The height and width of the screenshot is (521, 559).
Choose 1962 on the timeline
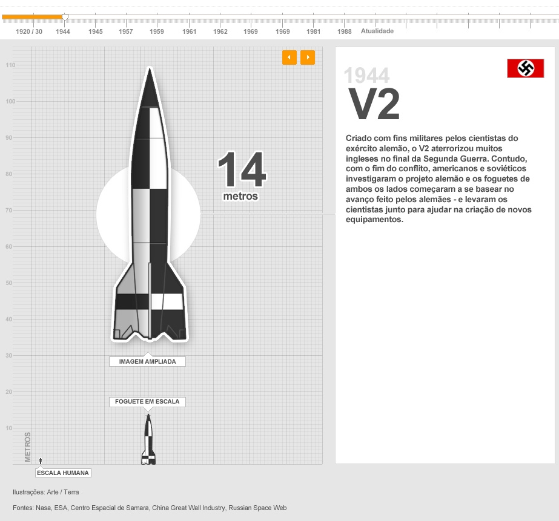pyautogui.click(x=220, y=31)
